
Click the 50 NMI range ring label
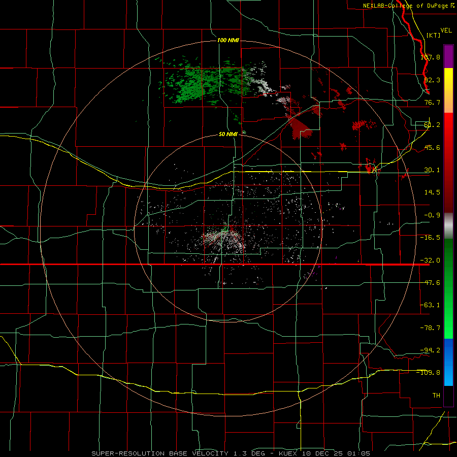(228, 134)
